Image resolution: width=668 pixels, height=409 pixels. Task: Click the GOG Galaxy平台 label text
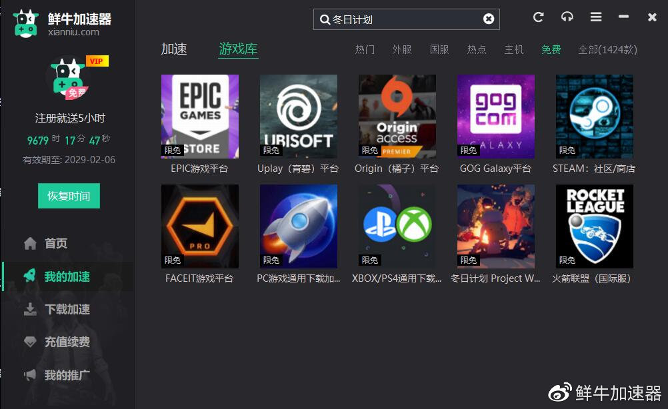pos(495,169)
